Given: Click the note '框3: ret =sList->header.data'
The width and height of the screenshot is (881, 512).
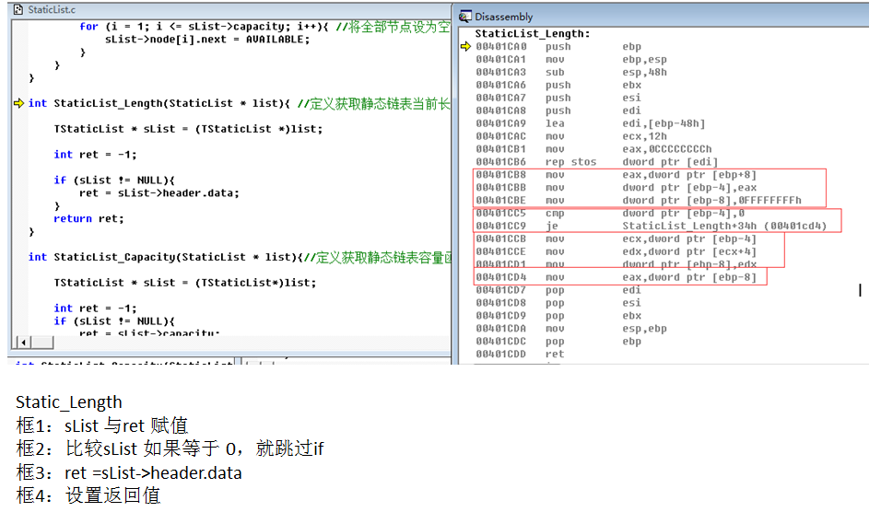Looking at the screenshot, I should point(129,472).
